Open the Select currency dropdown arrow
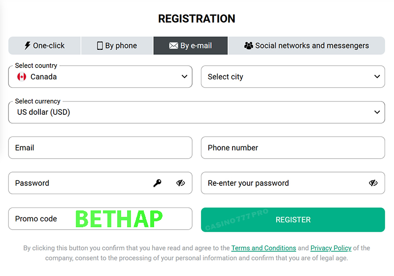Image resolution: width=394 pixels, height=276 pixels. pyautogui.click(x=377, y=112)
